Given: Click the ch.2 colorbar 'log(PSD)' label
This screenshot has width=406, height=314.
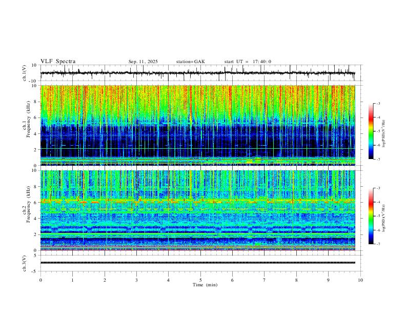Looking at the screenshot, I should point(383,219).
